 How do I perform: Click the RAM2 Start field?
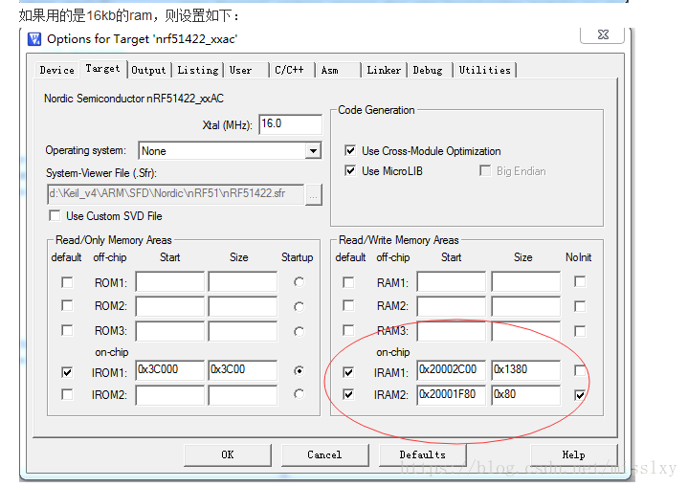[x=451, y=306]
